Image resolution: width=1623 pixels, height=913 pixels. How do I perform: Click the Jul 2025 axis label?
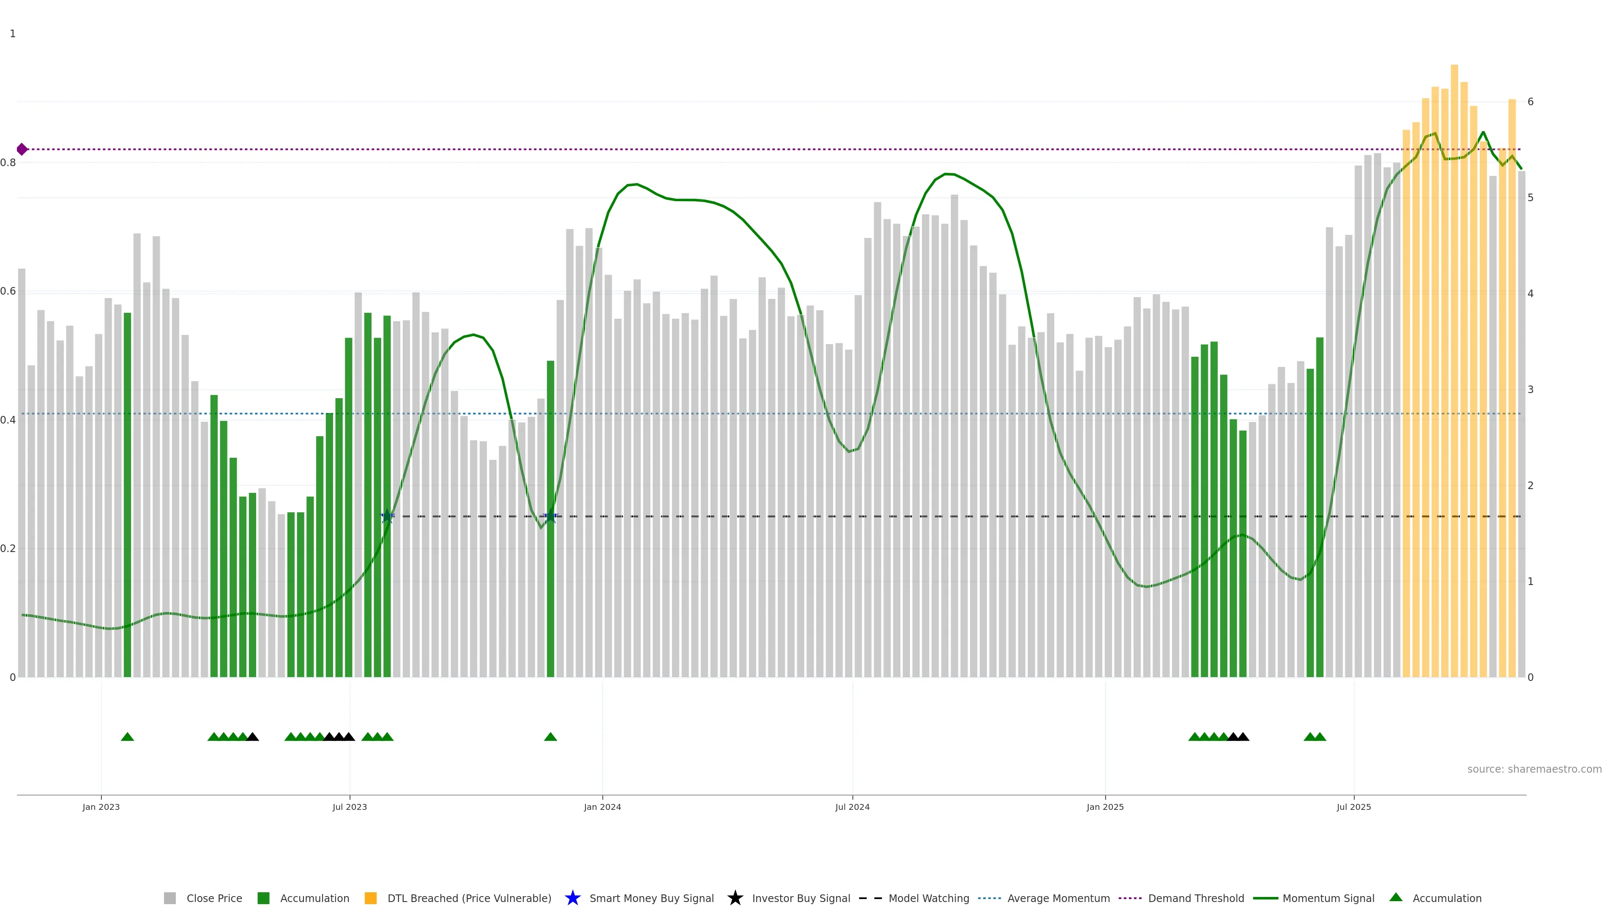pyautogui.click(x=1353, y=807)
